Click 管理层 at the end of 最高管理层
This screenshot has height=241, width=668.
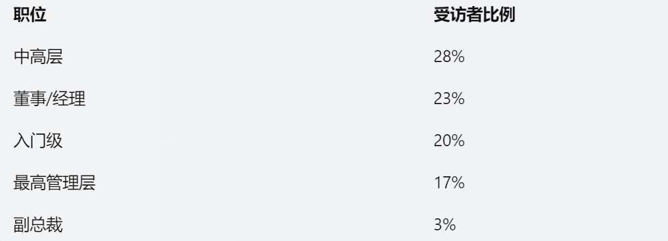(71, 183)
